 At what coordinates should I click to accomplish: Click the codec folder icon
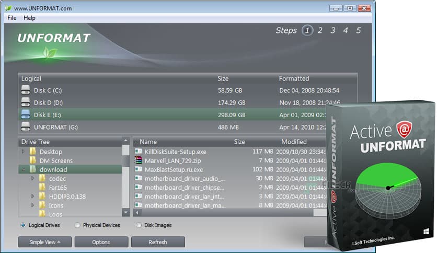pyautogui.click(x=42, y=178)
